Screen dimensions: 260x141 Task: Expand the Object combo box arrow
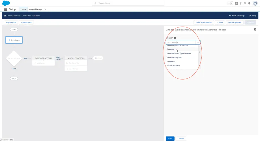[198, 42]
